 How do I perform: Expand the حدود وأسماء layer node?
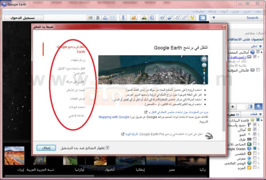click(259, 125)
